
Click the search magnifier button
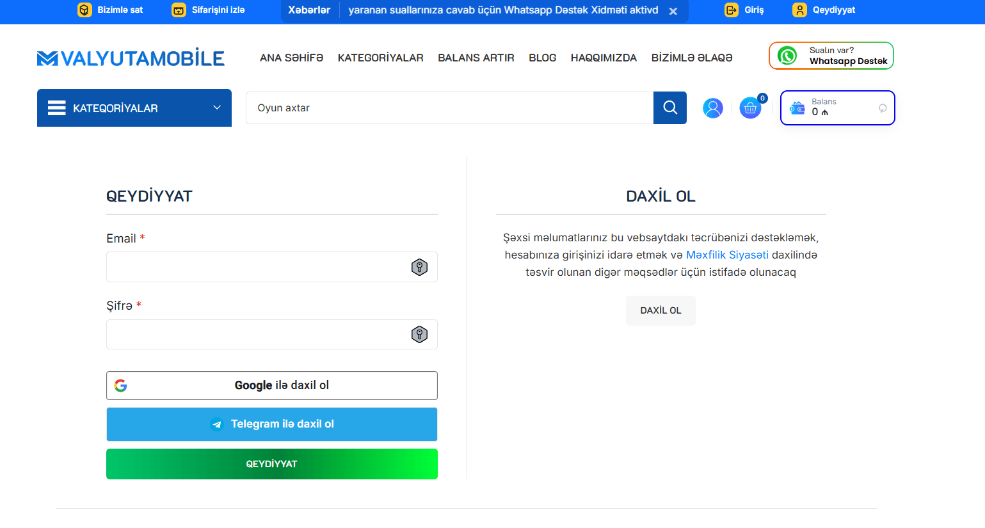point(669,108)
